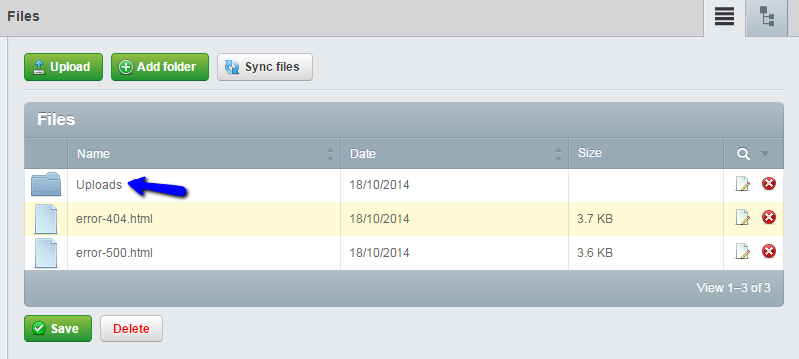Open the Uploads folder icon

tap(46, 184)
